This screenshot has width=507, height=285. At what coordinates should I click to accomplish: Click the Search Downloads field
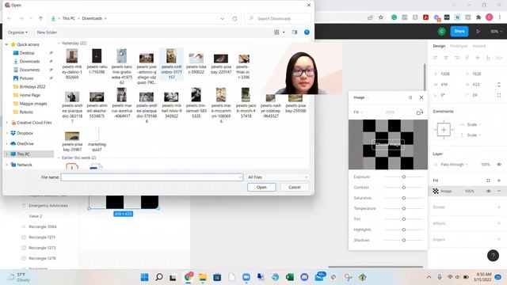[278, 18]
